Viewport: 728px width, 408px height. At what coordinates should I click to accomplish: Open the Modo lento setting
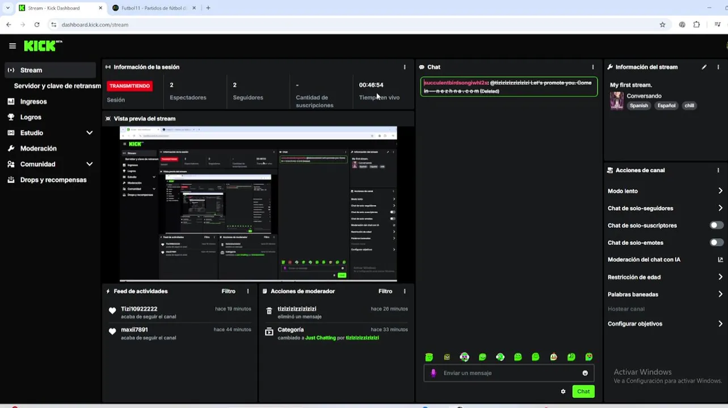665,191
